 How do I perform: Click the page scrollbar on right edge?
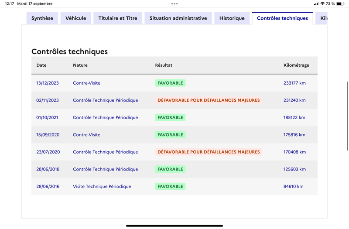pos(347,116)
